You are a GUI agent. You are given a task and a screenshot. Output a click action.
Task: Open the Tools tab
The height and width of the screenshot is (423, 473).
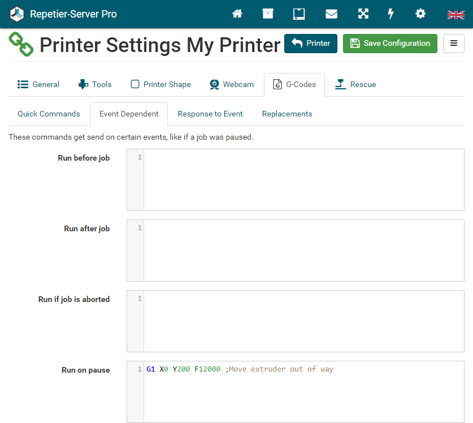pyautogui.click(x=95, y=84)
